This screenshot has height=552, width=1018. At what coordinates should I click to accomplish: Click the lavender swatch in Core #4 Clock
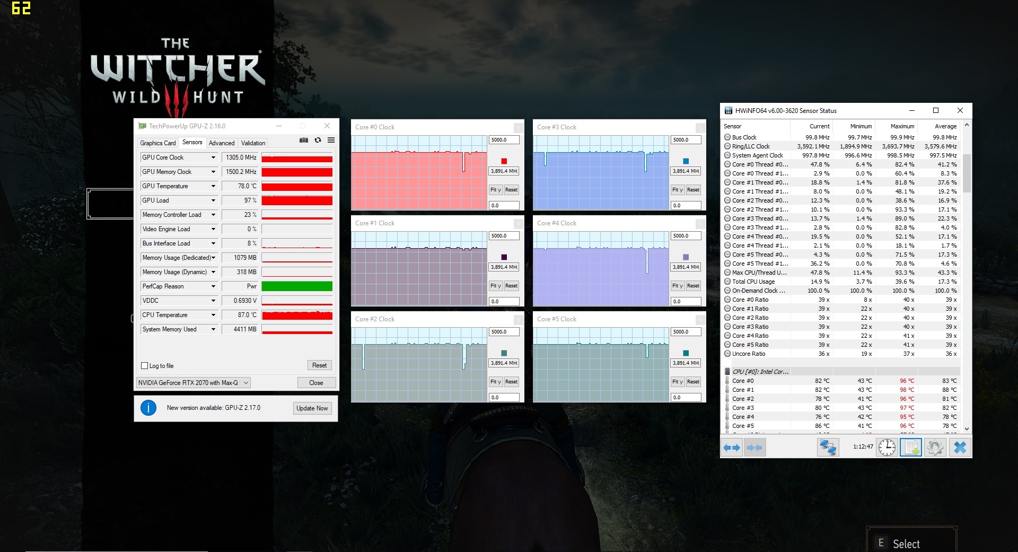[686, 257]
